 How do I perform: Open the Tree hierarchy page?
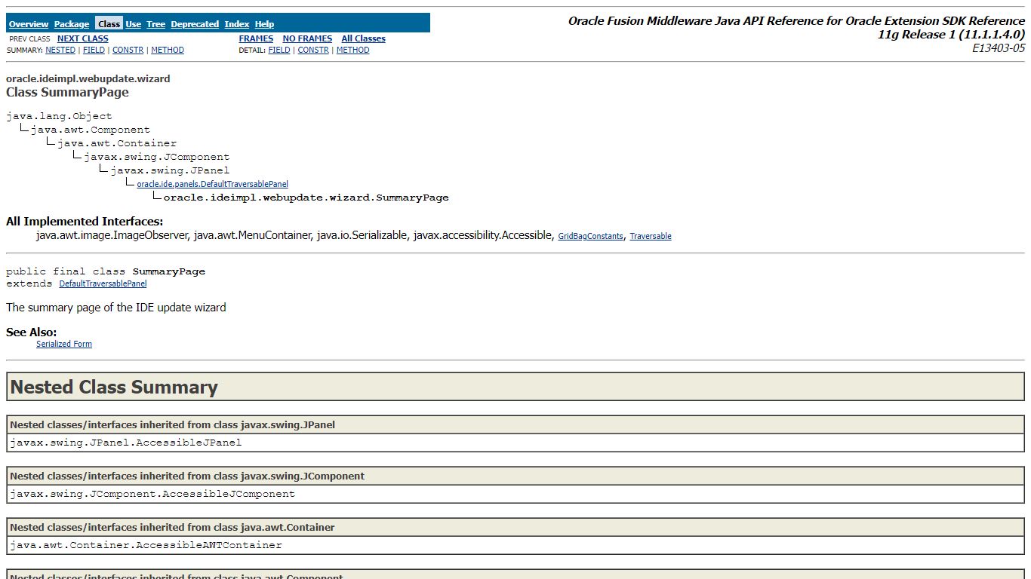[155, 24]
